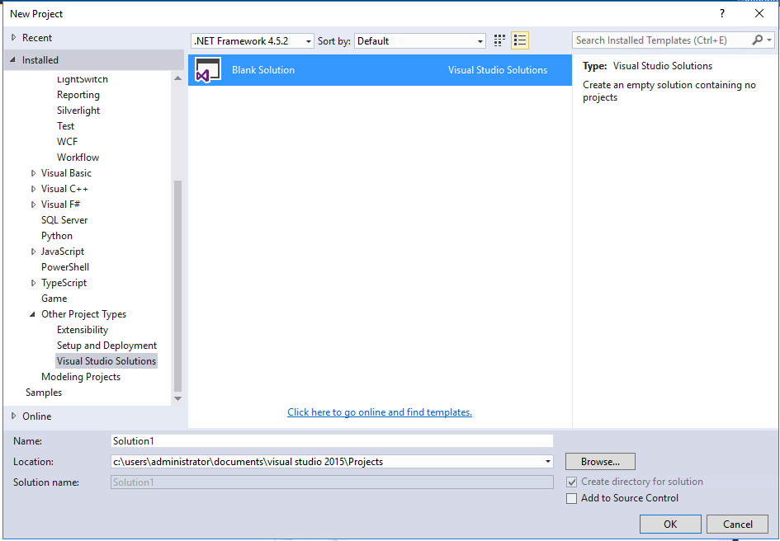The height and width of the screenshot is (541, 780).
Task: Open the Location path dropdown
Action: pos(548,462)
